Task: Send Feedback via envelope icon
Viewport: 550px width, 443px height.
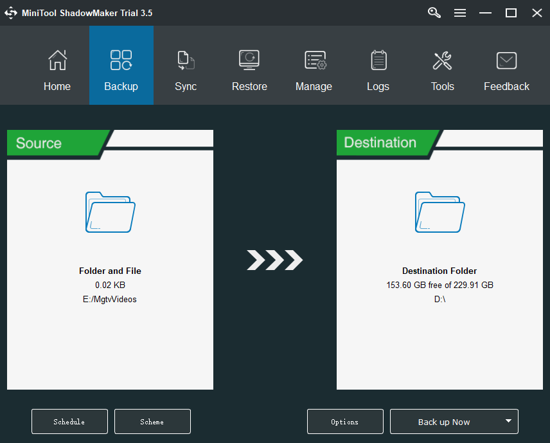Action: click(x=506, y=60)
